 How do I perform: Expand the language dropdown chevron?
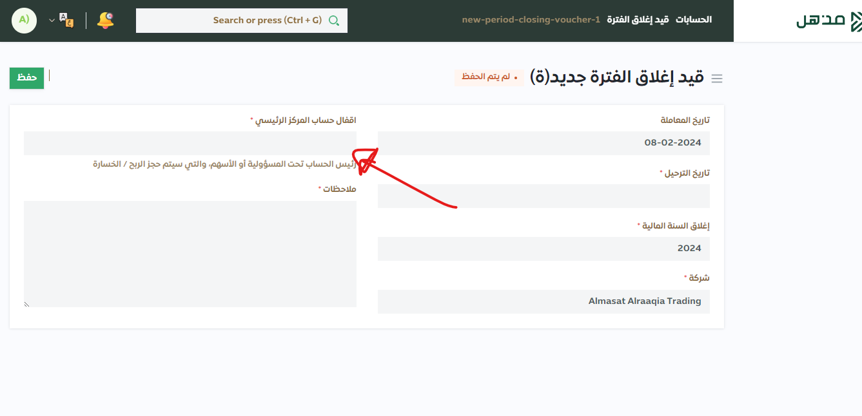click(52, 21)
